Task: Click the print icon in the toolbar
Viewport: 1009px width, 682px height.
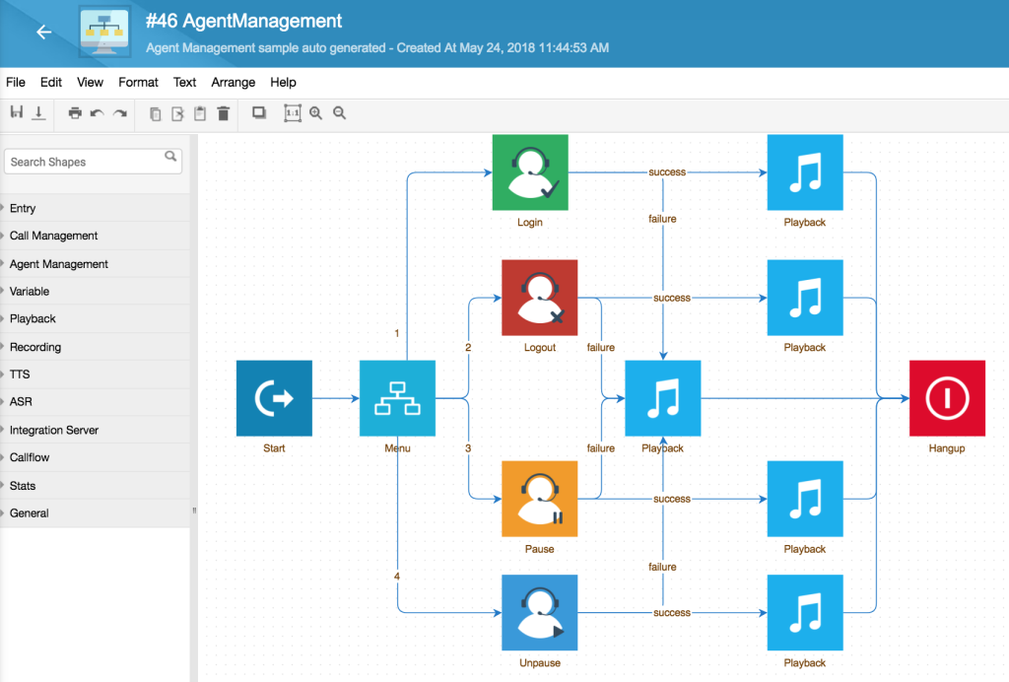Action: [75, 113]
